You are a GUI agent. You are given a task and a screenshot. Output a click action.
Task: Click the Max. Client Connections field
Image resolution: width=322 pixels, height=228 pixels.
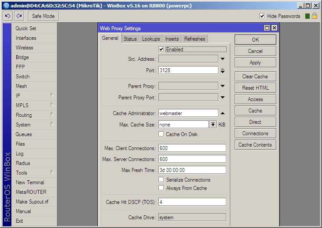click(x=193, y=148)
